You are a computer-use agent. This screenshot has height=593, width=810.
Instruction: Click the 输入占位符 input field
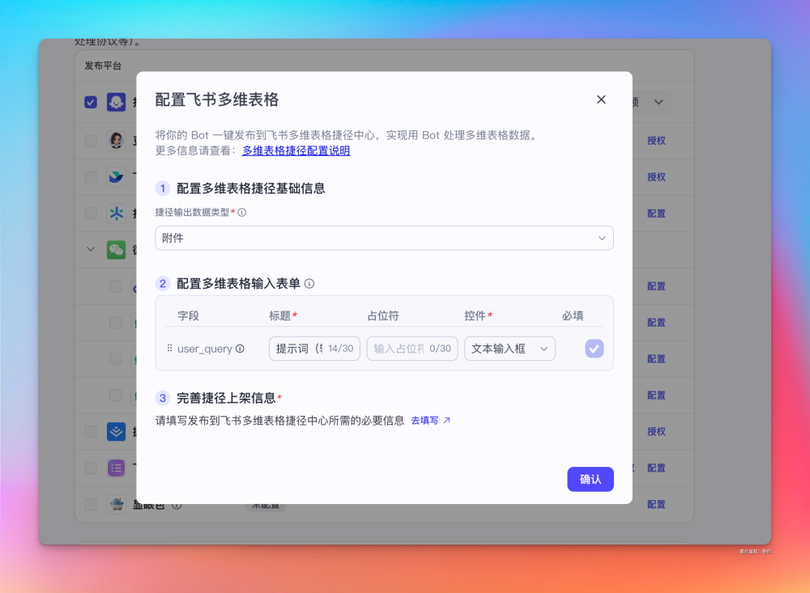point(412,349)
